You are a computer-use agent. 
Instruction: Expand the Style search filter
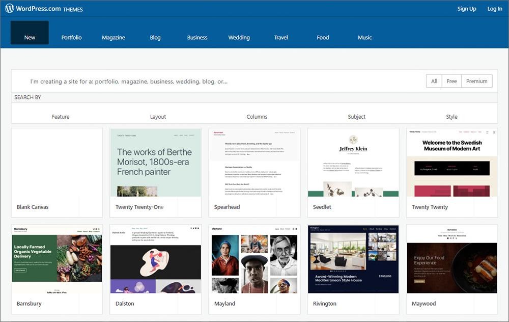[451, 117]
